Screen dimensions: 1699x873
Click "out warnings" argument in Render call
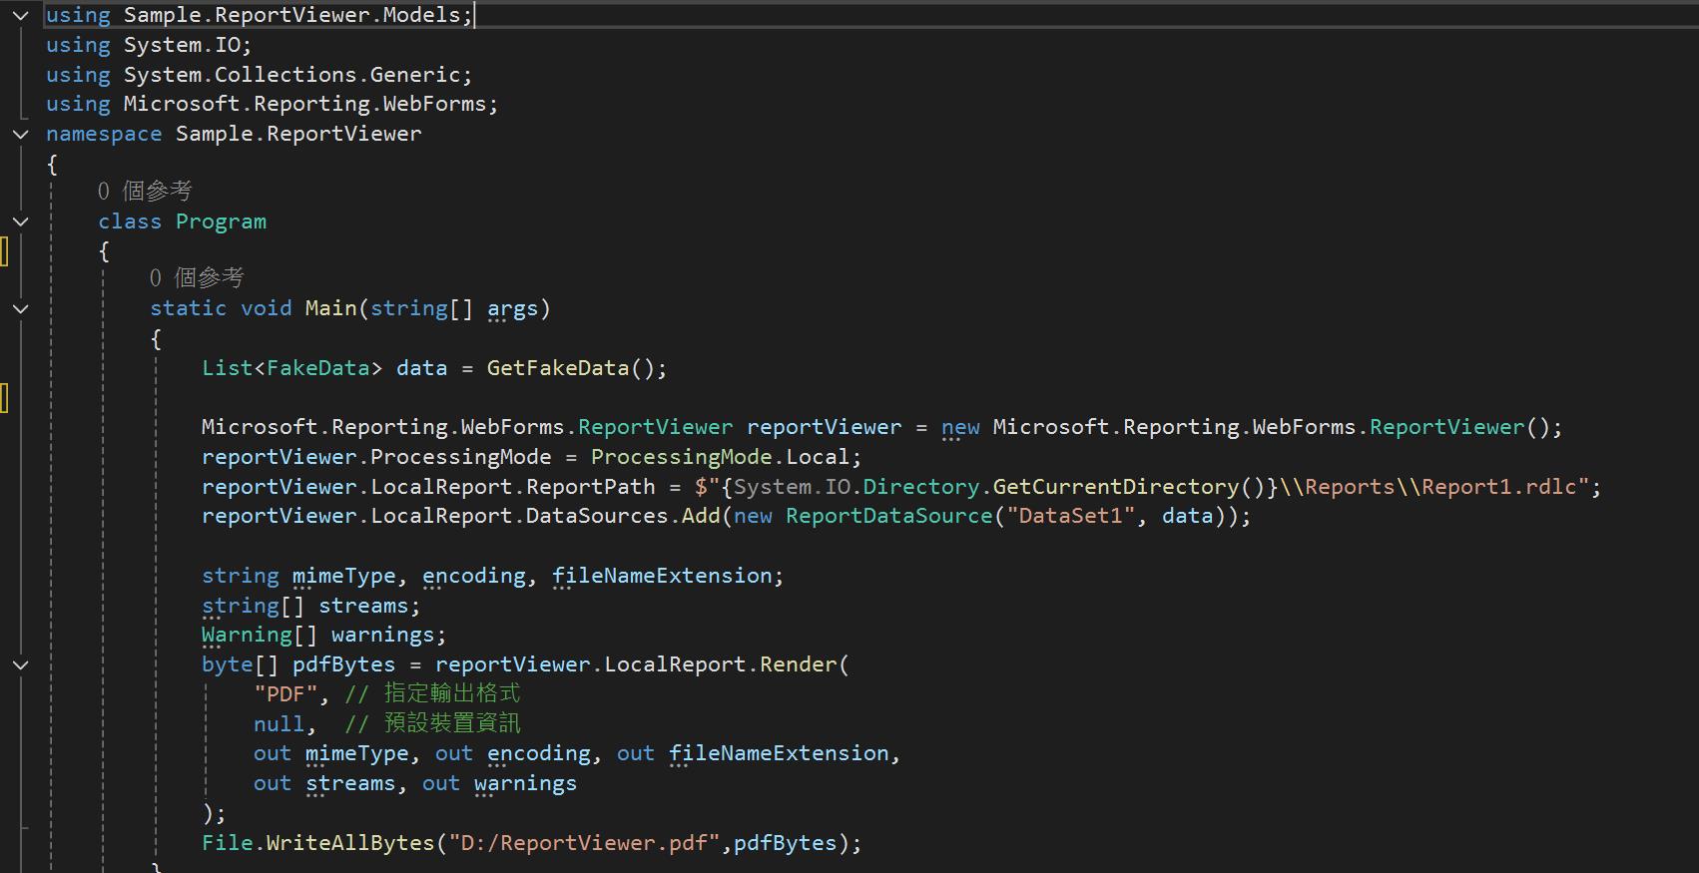coord(499,783)
